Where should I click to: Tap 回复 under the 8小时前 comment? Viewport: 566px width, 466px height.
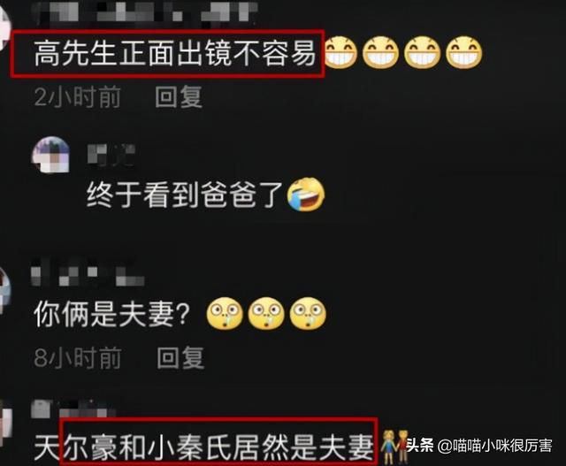(180, 358)
